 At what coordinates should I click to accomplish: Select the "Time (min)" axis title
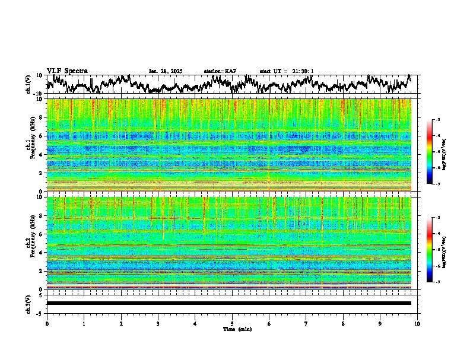pyautogui.click(x=237, y=329)
